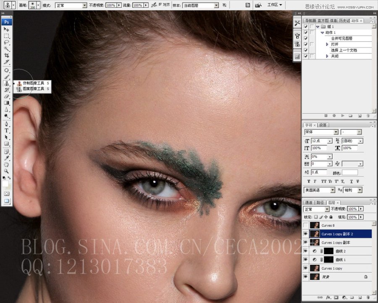Delete action with the Actions trash icon
The image size is (378, 303).
[x=368, y=116]
